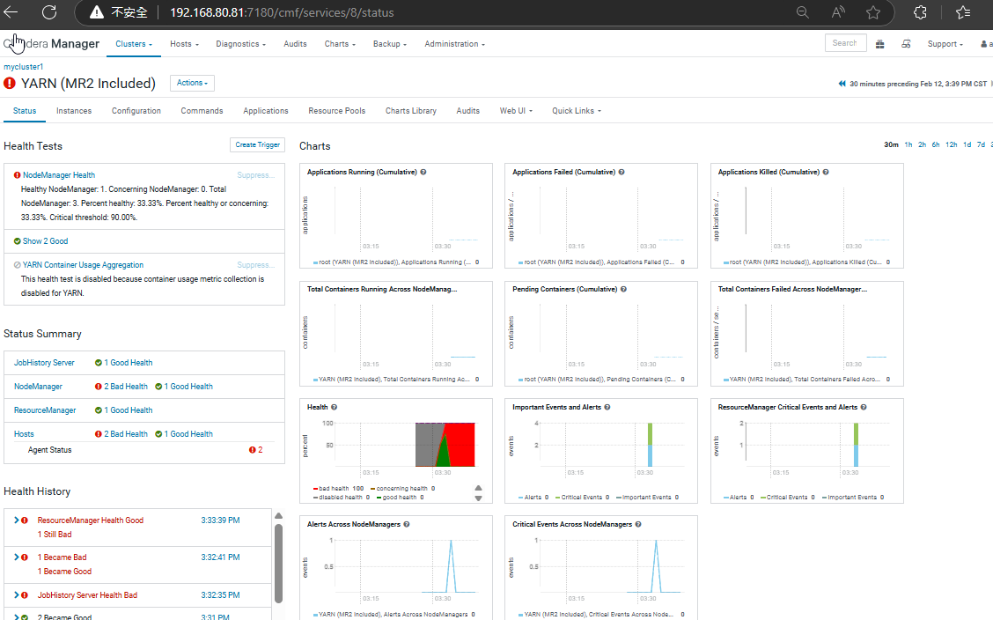Open the Hosts dropdown menu
This screenshot has height=620, width=993.
(x=184, y=44)
